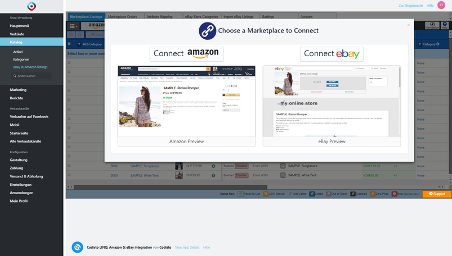Click the horizontal grid scrollbar
This screenshot has width=452, height=256.
click(170, 187)
